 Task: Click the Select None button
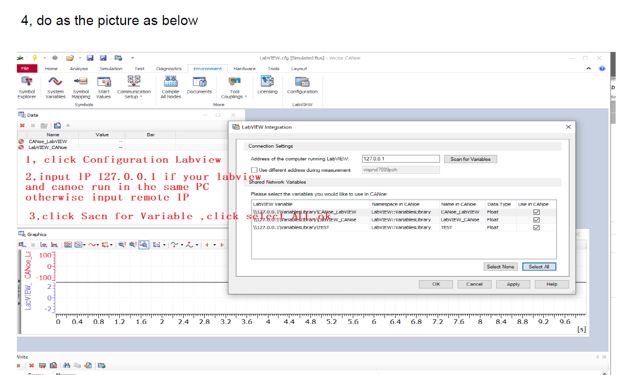(x=500, y=267)
